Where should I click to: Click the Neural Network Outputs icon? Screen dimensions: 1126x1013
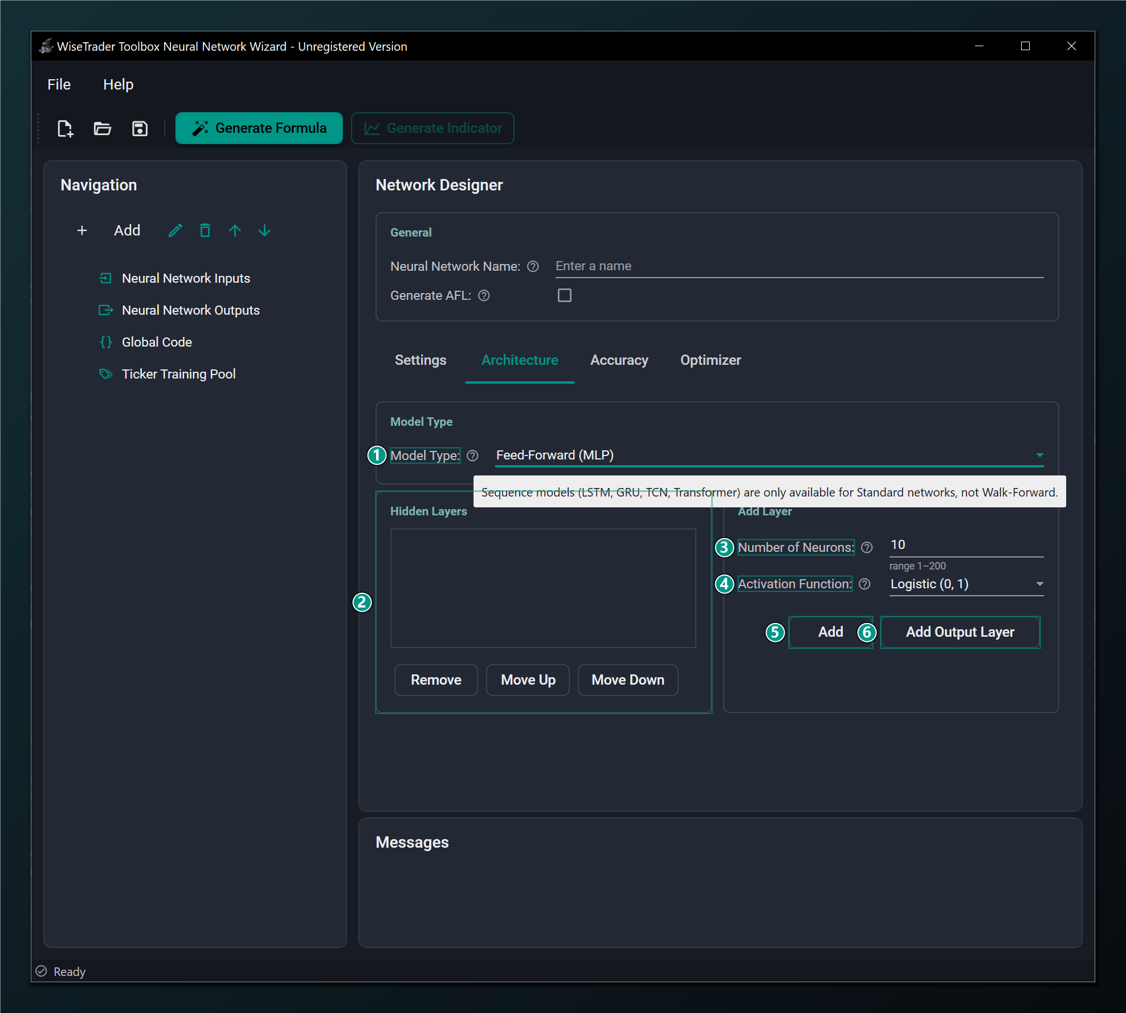coord(105,310)
